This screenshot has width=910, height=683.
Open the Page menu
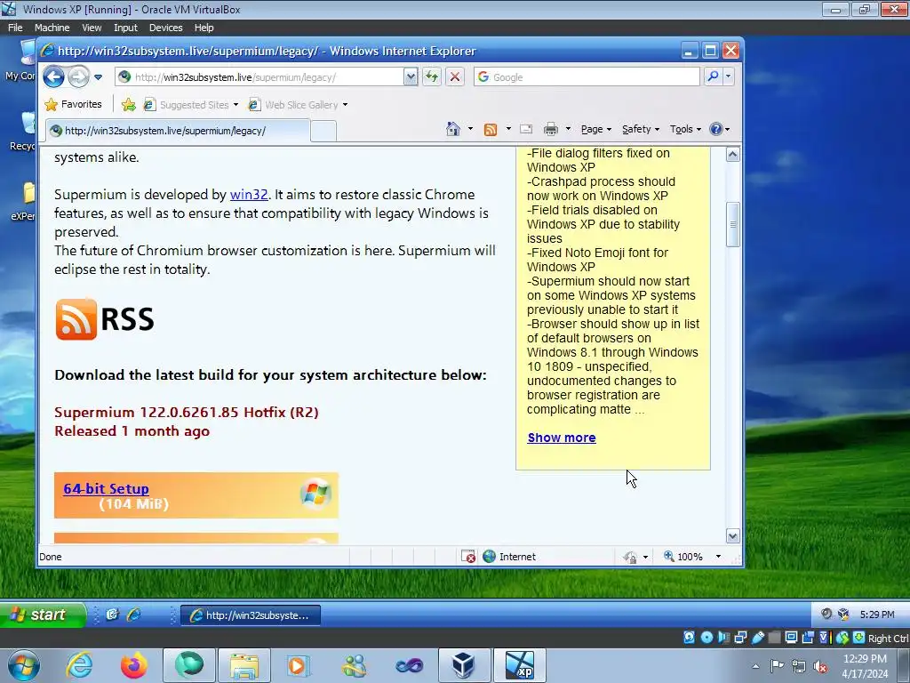click(596, 129)
